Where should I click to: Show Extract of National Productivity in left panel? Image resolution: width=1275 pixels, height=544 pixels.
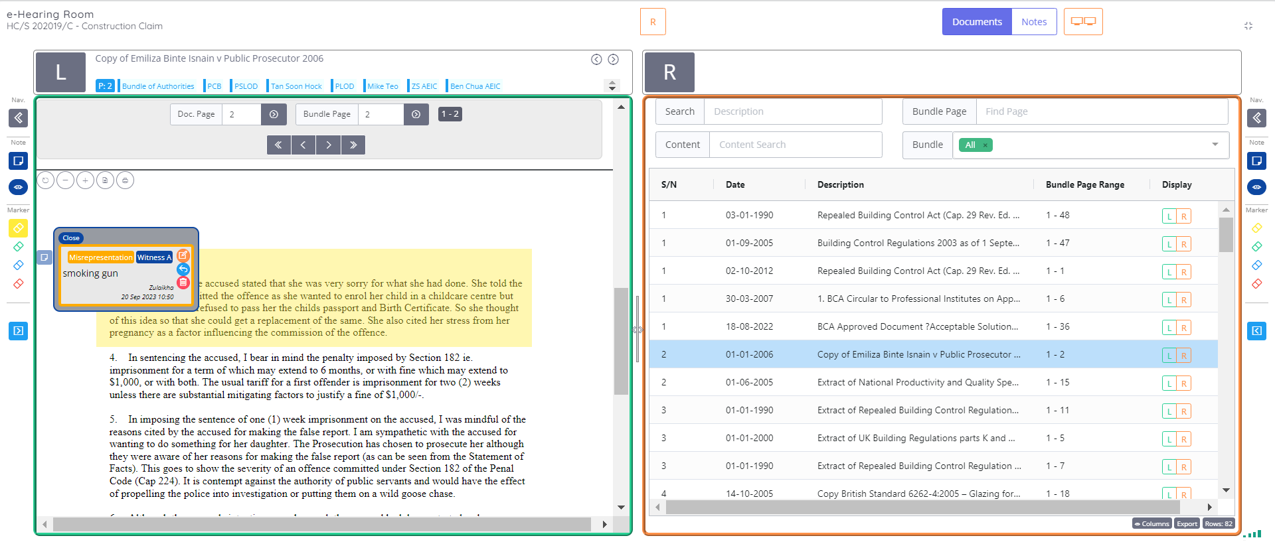click(1169, 383)
